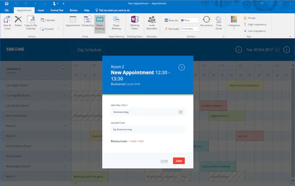
Task: Click the CLOSE link in dialog
Action: click(x=164, y=161)
